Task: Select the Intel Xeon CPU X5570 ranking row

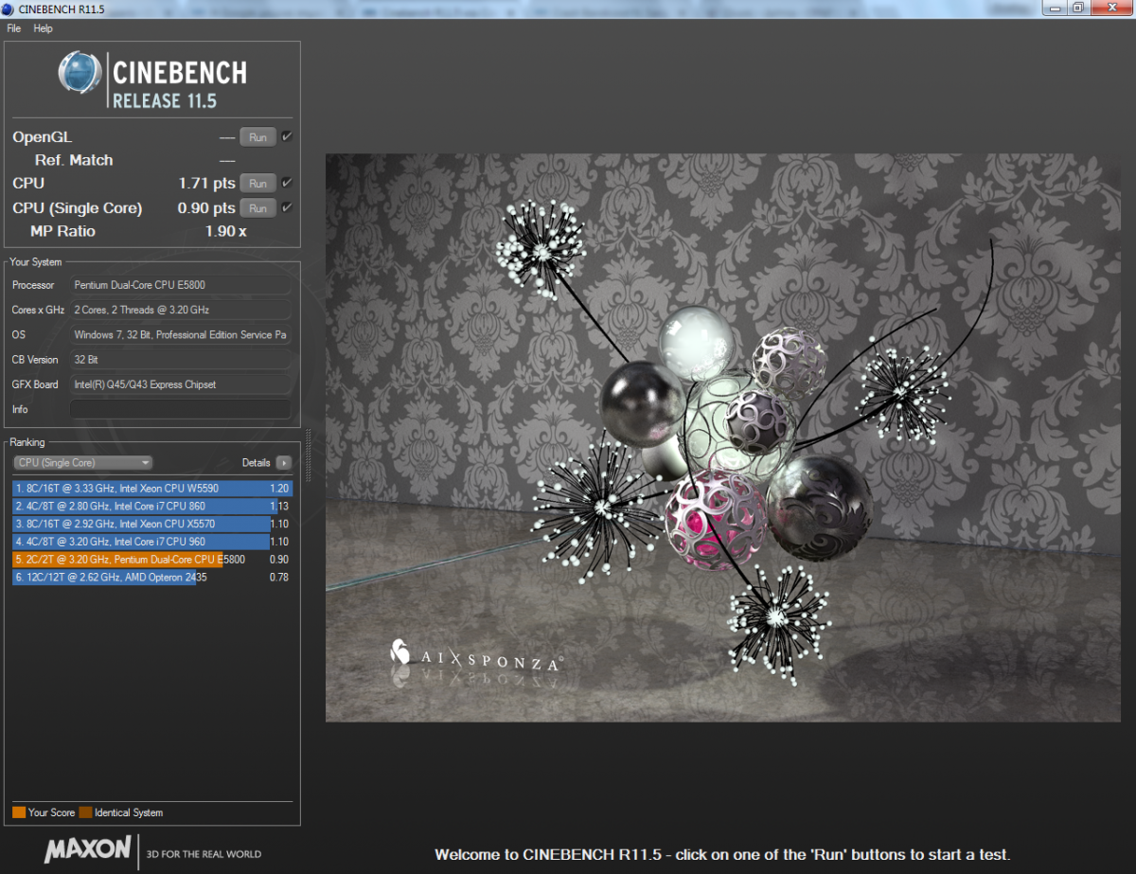Action: (x=153, y=524)
